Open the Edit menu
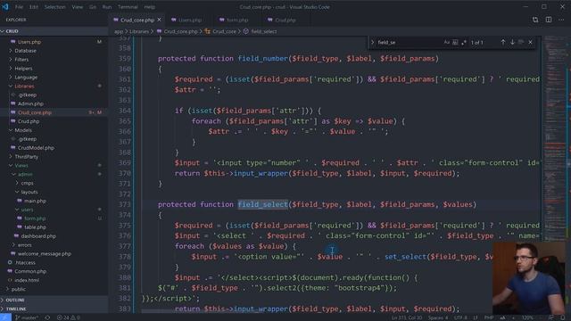This screenshot has width=571, height=321. click(34, 7)
